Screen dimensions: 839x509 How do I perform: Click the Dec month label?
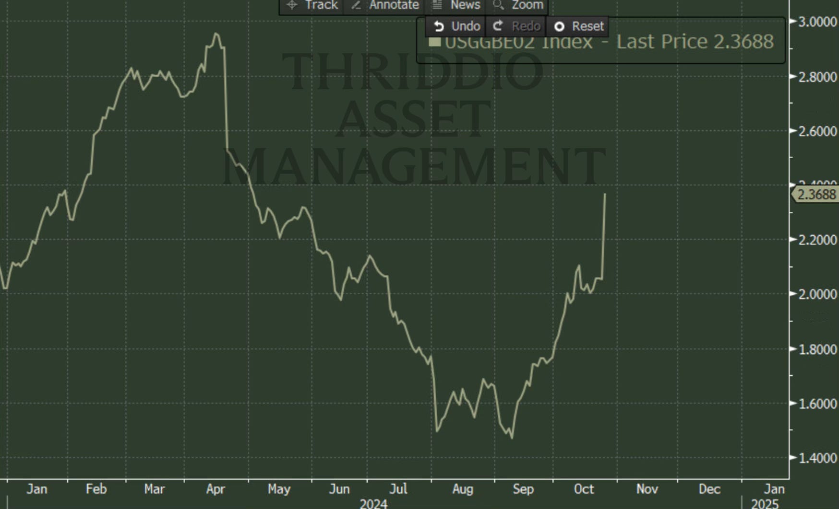(709, 489)
